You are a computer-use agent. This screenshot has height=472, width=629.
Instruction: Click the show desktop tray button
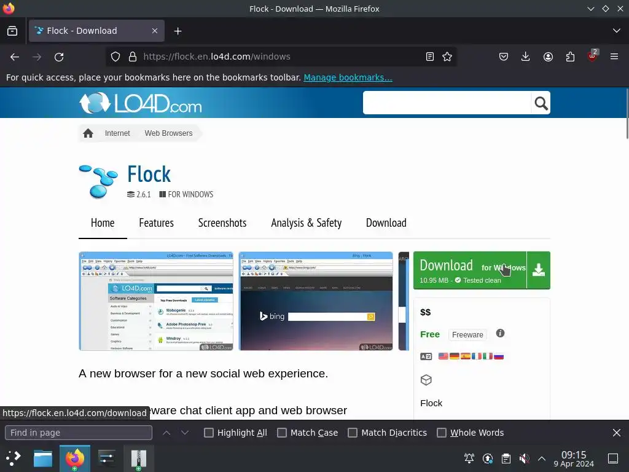[613, 458]
